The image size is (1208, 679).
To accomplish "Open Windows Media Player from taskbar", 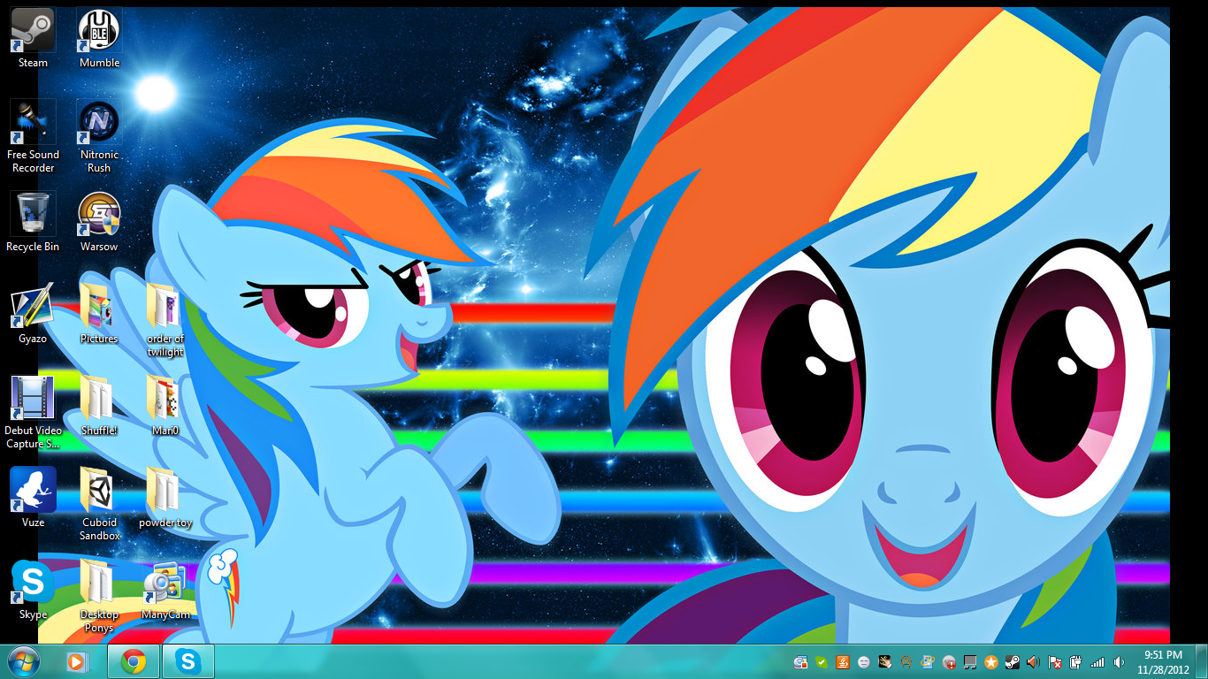I will tap(78, 661).
